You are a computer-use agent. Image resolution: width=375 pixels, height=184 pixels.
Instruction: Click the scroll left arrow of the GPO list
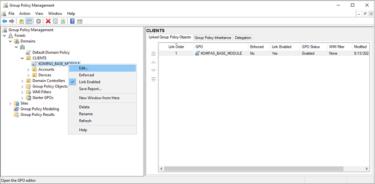tap(162, 169)
